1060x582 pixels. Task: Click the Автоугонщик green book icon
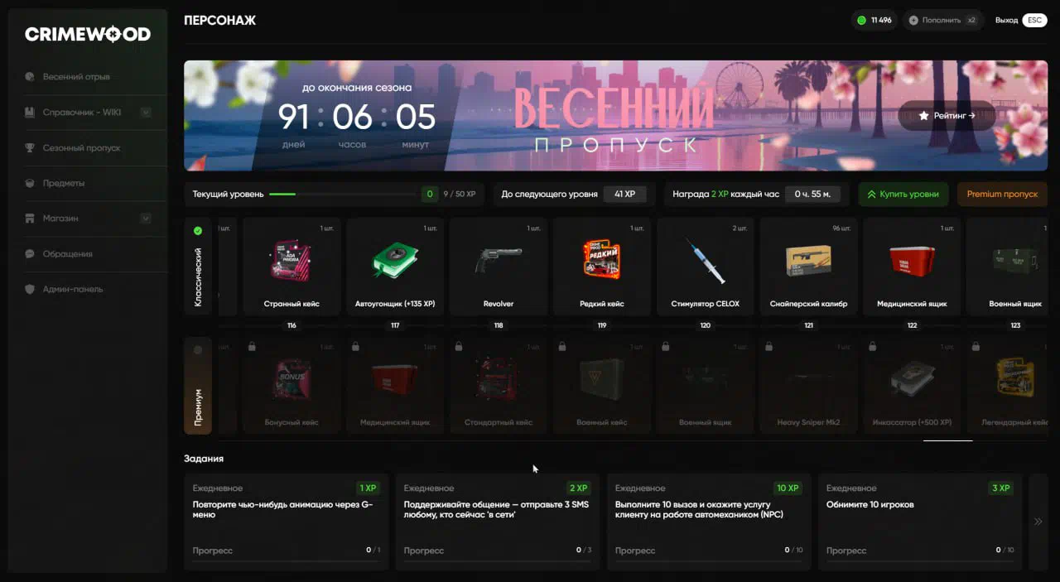395,260
